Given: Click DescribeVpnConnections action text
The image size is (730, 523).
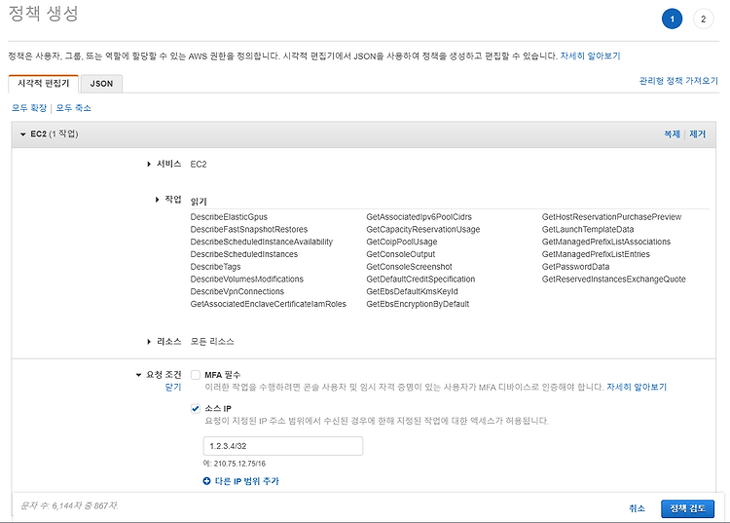Looking at the screenshot, I should (237, 291).
